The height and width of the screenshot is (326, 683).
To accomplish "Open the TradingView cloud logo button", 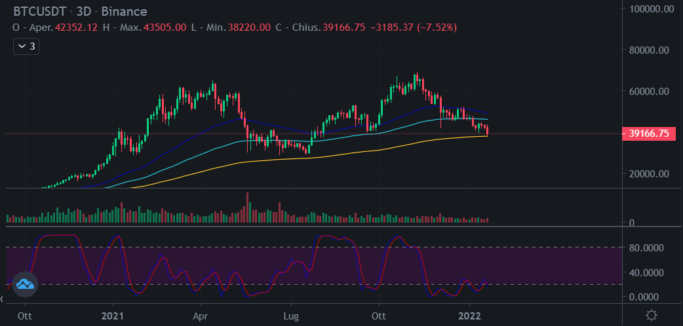I will click(x=26, y=285).
